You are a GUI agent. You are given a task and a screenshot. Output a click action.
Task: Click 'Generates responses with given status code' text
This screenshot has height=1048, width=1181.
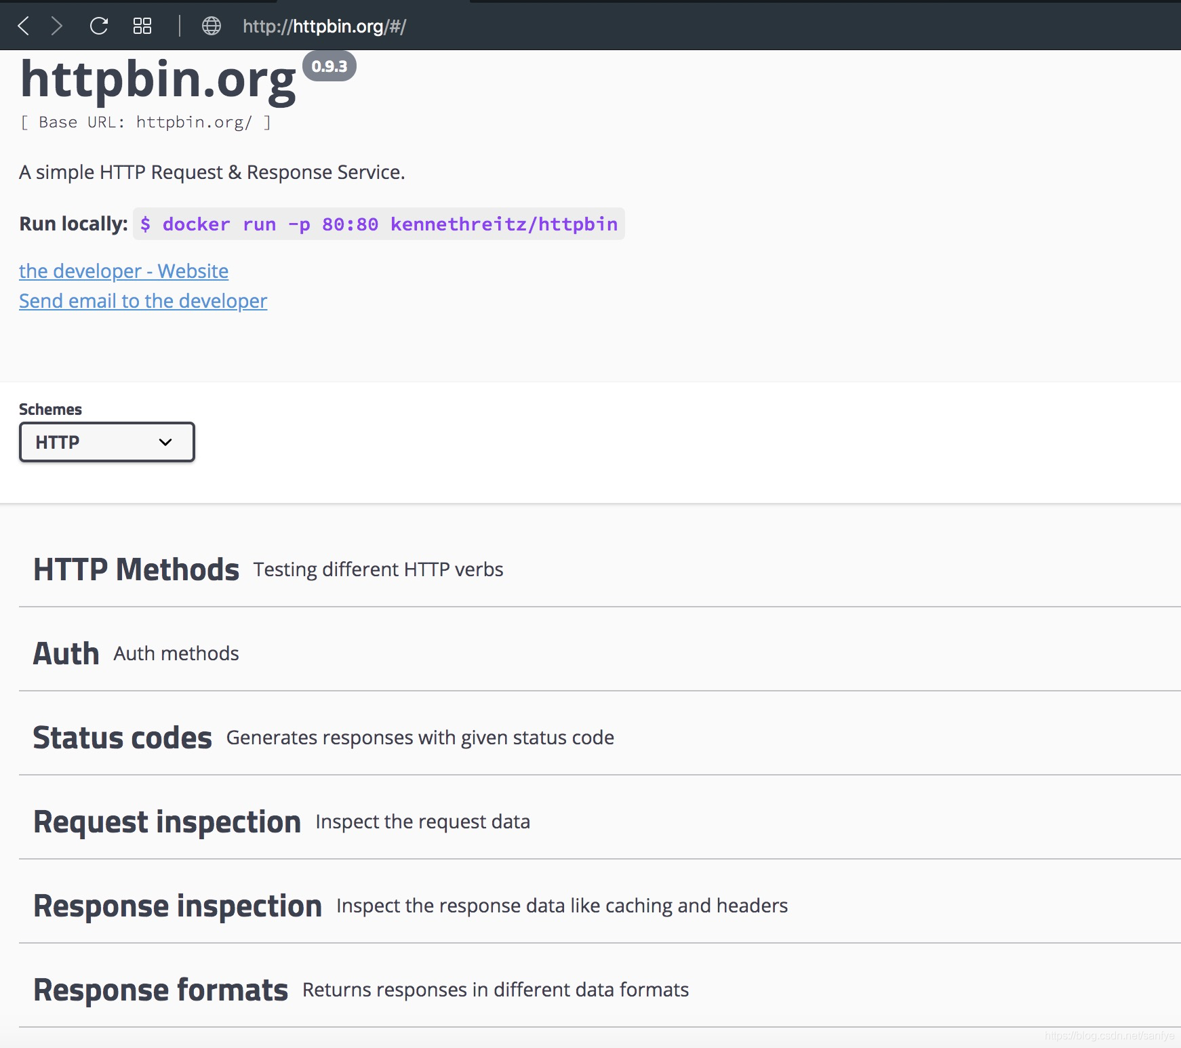(420, 738)
